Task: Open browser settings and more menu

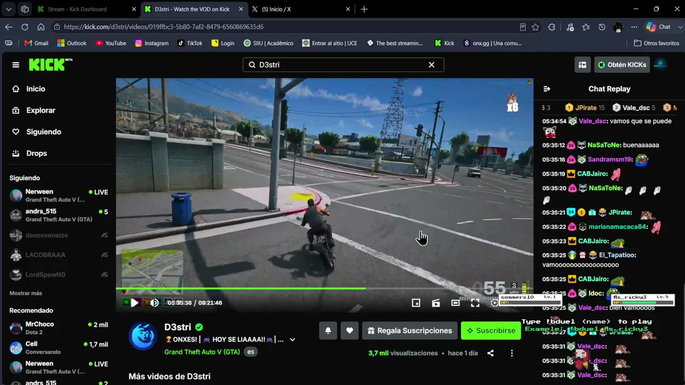Action: pyautogui.click(x=634, y=27)
